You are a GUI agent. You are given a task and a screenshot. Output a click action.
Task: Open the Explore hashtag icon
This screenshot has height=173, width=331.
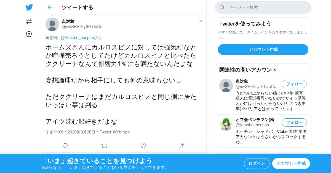tap(29, 21)
